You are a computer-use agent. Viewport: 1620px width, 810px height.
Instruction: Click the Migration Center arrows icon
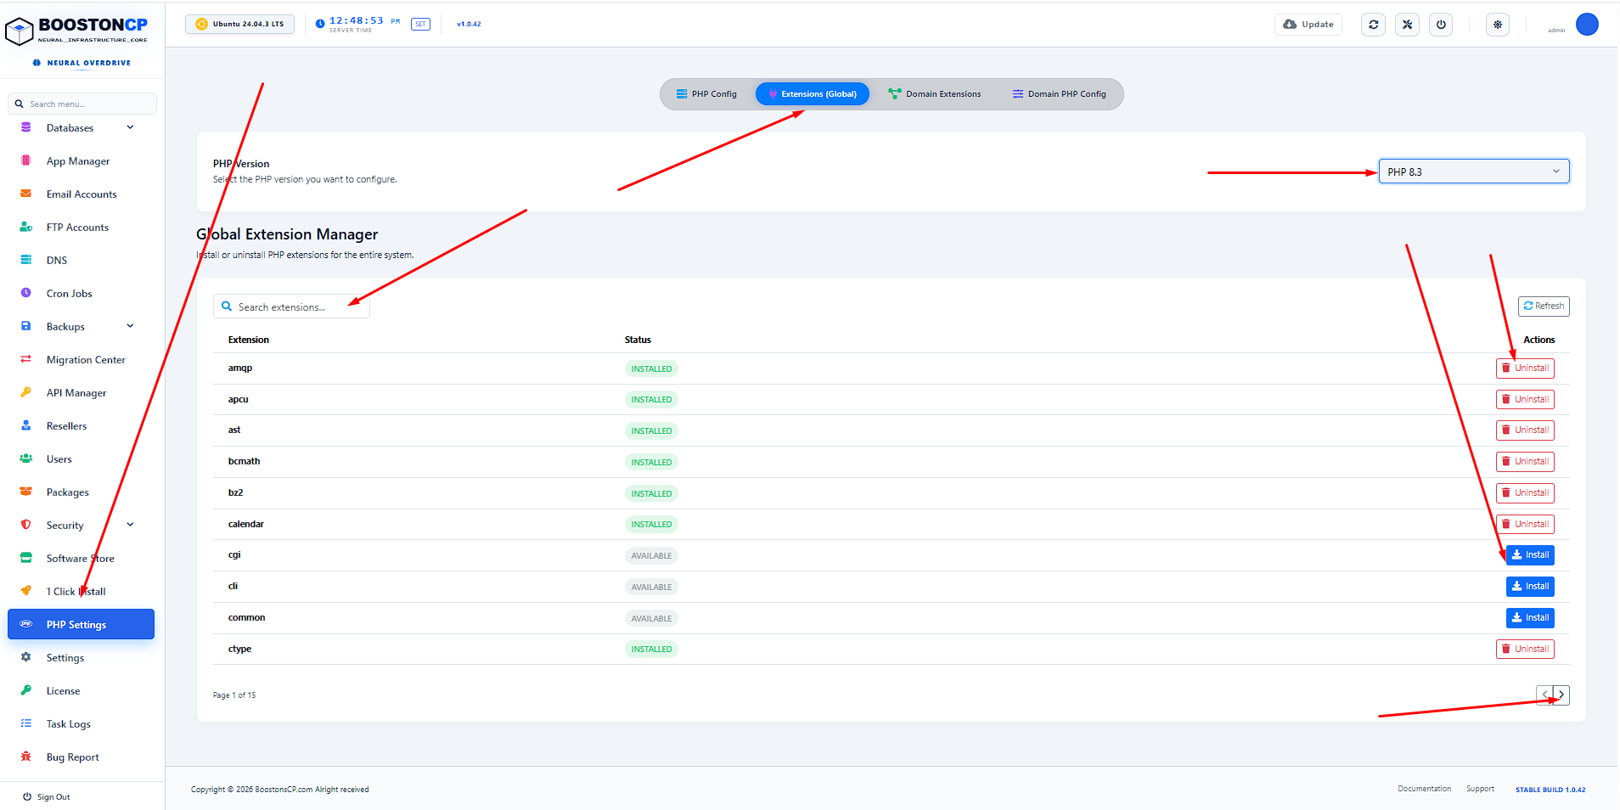[x=26, y=359]
